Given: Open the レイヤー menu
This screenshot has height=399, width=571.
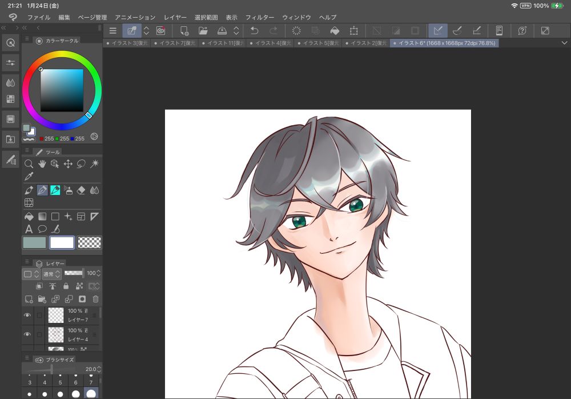Looking at the screenshot, I should click(x=175, y=17).
